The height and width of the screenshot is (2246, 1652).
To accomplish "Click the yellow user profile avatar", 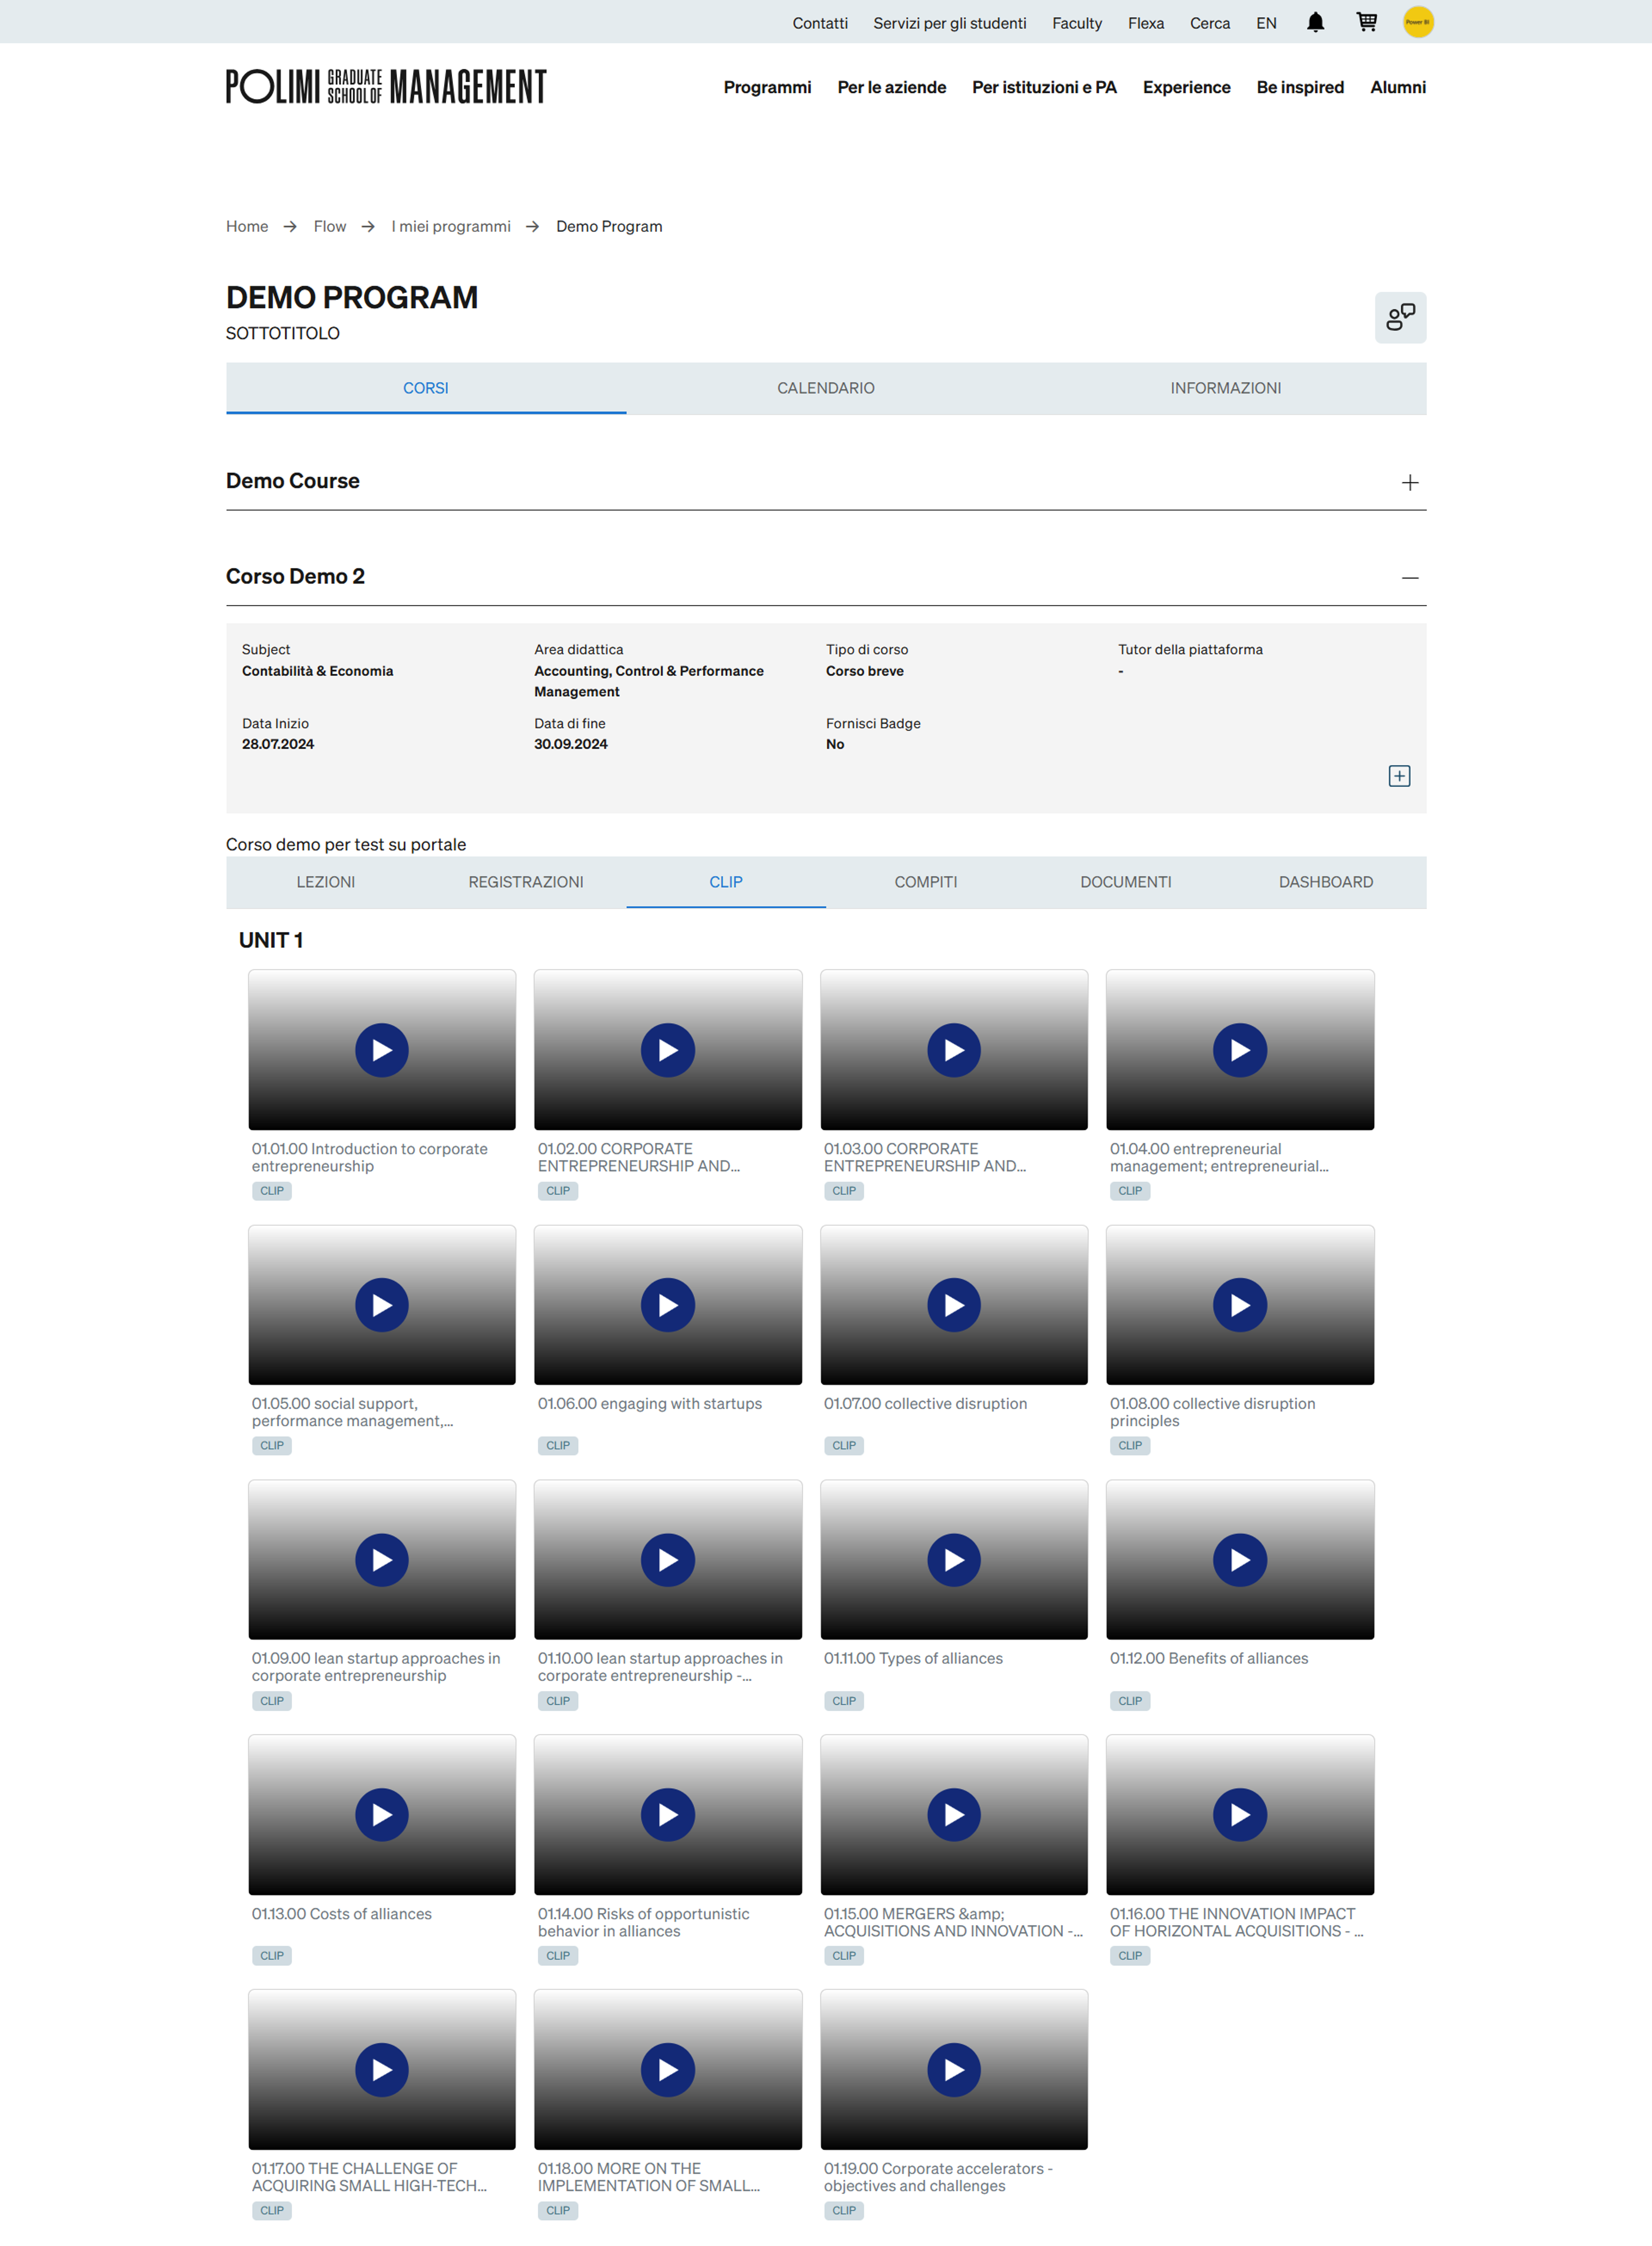I will (x=1417, y=22).
